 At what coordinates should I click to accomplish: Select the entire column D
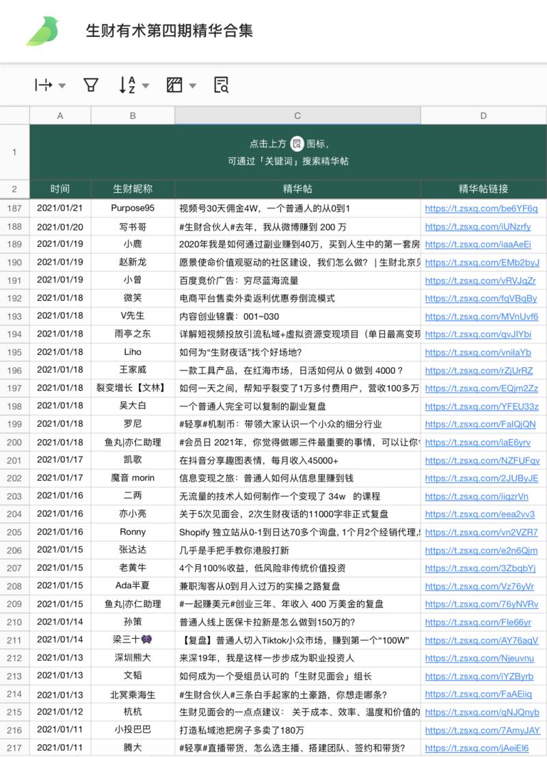[483, 116]
